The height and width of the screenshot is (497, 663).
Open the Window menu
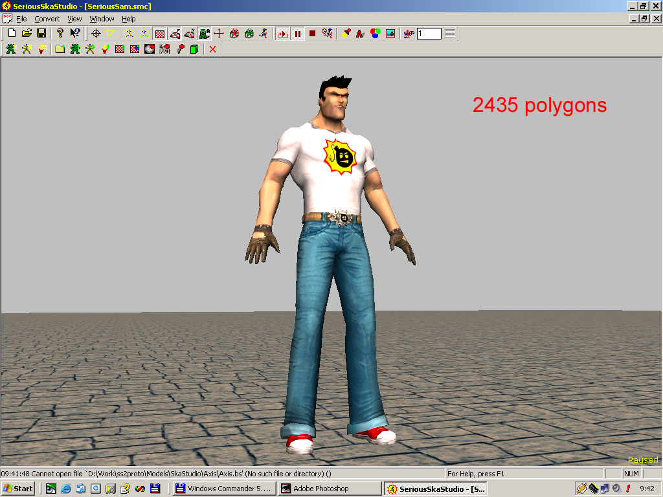coord(102,19)
